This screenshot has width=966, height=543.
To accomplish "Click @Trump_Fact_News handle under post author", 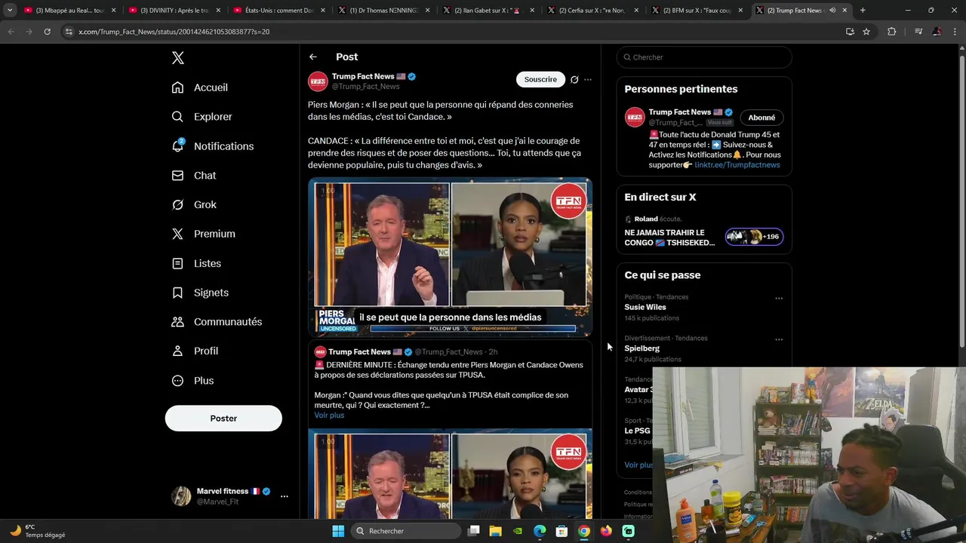I will (x=365, y=87).
